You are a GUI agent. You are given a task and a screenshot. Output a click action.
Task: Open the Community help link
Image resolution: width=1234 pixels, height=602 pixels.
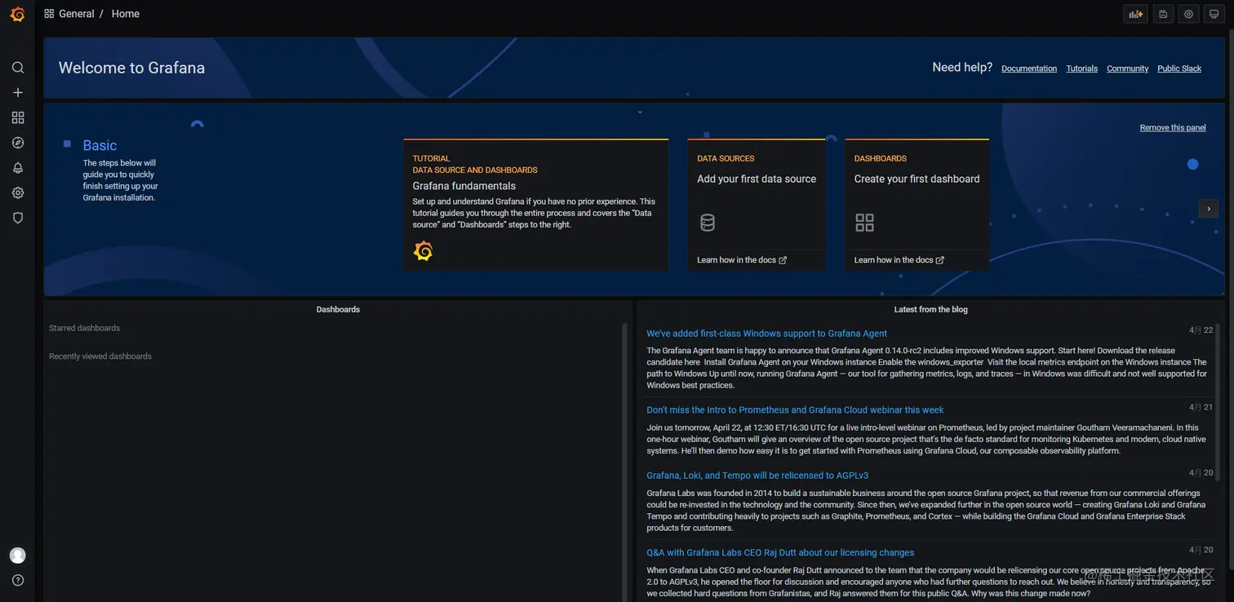(1128, 69)
